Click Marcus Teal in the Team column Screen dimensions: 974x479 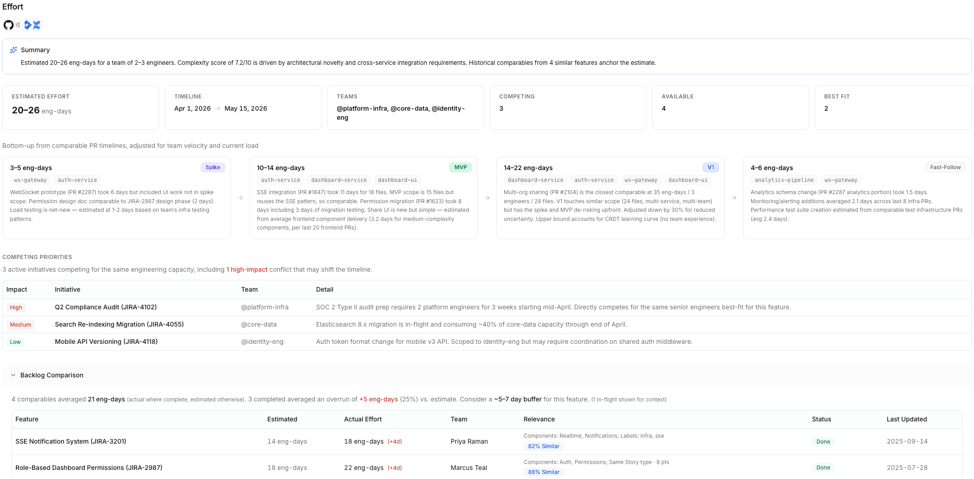tap(469, 468)
